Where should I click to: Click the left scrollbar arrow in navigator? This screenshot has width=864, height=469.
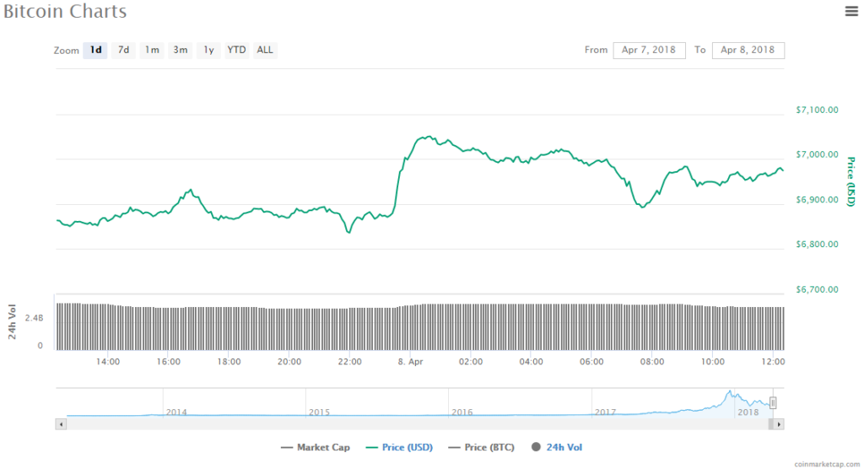coord(60,424)
